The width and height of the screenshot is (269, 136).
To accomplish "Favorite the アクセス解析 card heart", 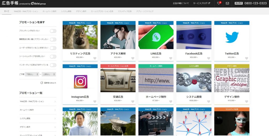I will pyautogui.click(x=133, y=58).
